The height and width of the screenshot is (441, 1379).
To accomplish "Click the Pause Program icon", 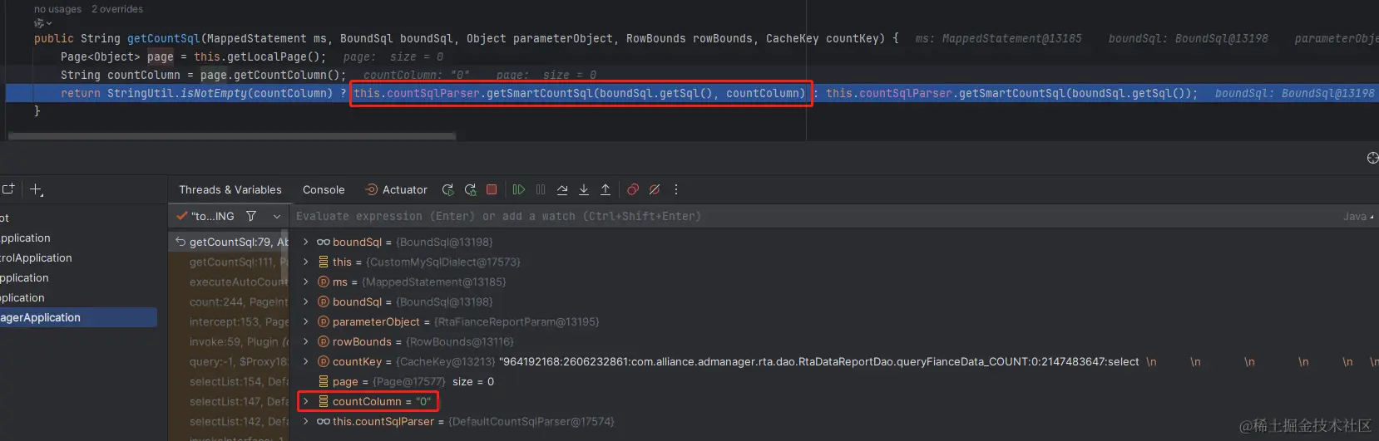I will [541, 189].
